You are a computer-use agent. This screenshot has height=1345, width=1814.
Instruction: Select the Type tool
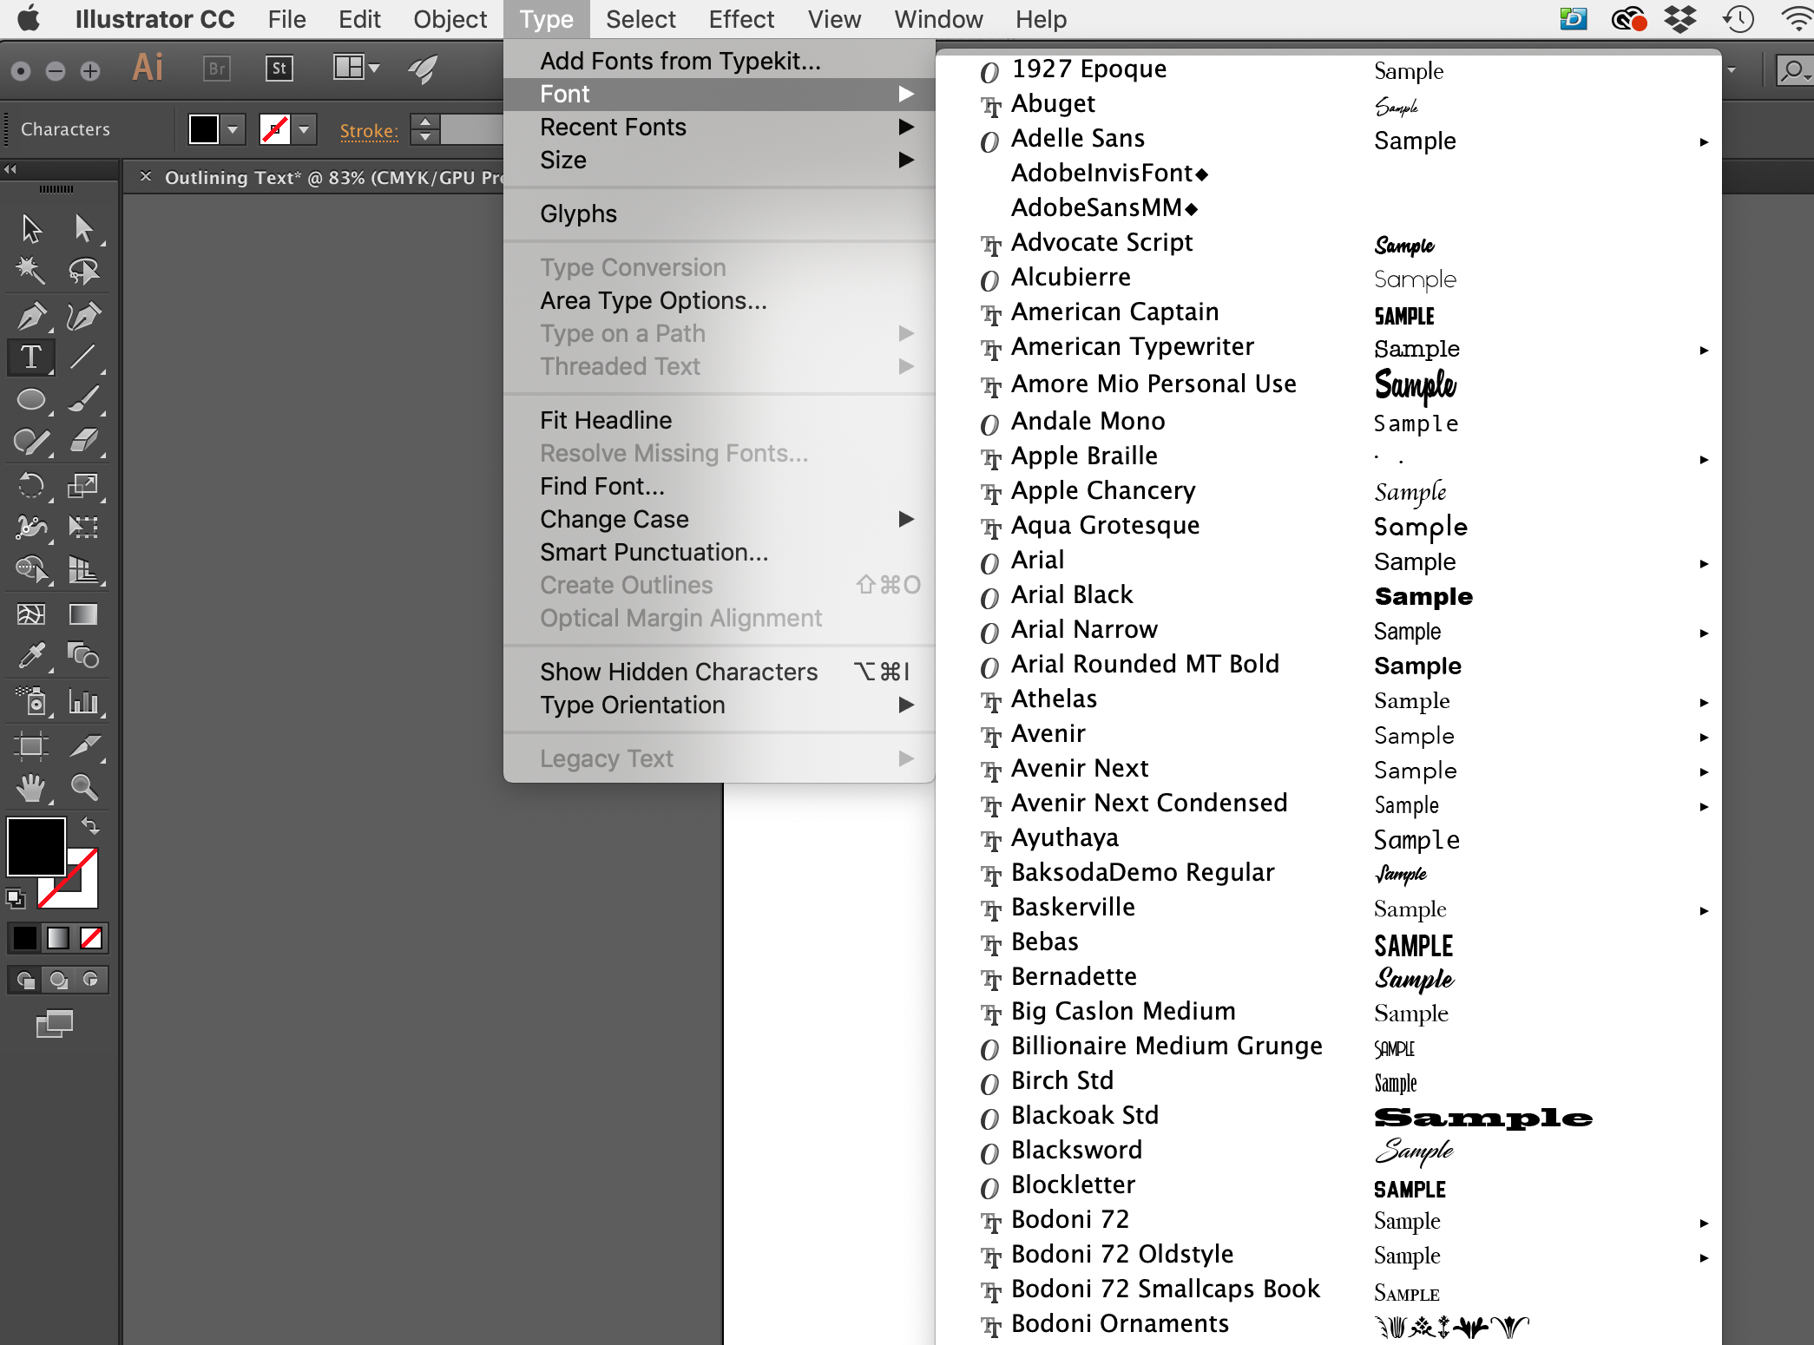(32, 357)
